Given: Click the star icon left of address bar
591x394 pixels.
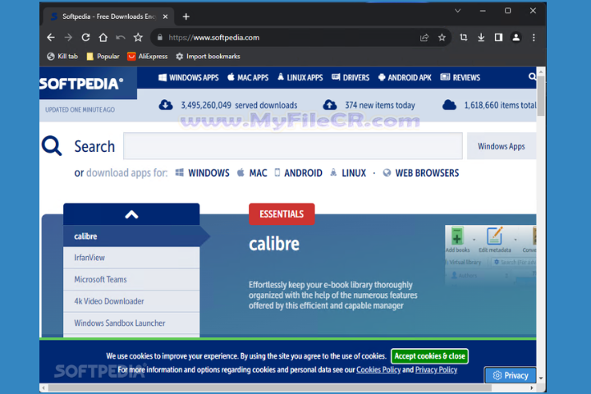Looking at the screenshot, I should [138, 37].
